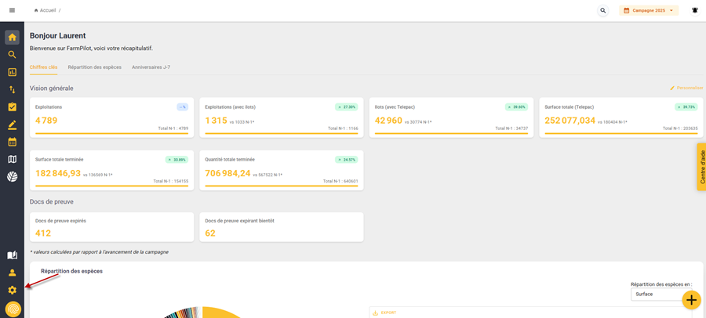Screen dimensions: 706x318
Task: Open Quantité totale terminée card
Action: (x=282, y=170)
